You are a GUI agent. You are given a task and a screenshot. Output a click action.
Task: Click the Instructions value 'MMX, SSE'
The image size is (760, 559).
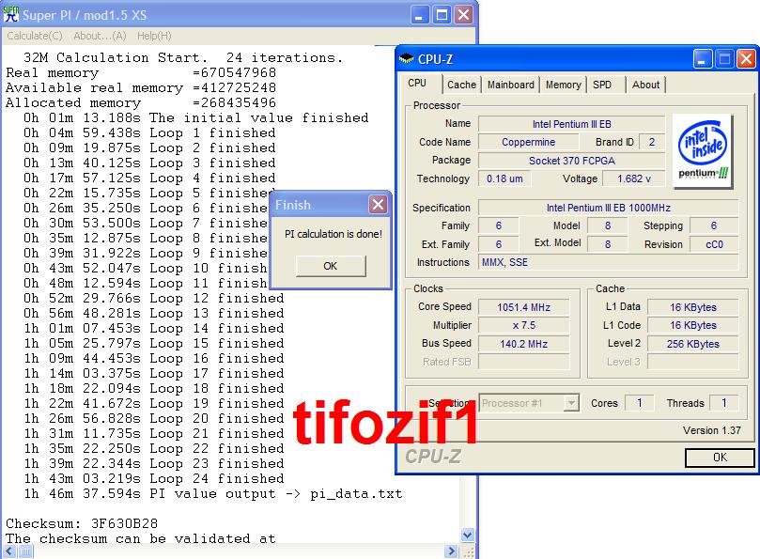(609, 262)
